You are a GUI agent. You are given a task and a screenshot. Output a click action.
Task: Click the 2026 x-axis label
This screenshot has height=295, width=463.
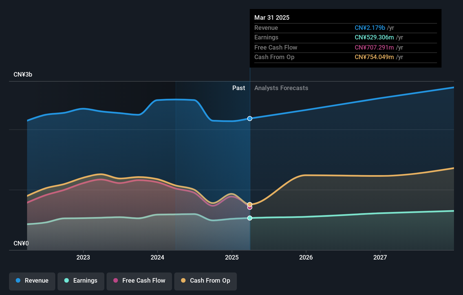click(x=306, y=257)
